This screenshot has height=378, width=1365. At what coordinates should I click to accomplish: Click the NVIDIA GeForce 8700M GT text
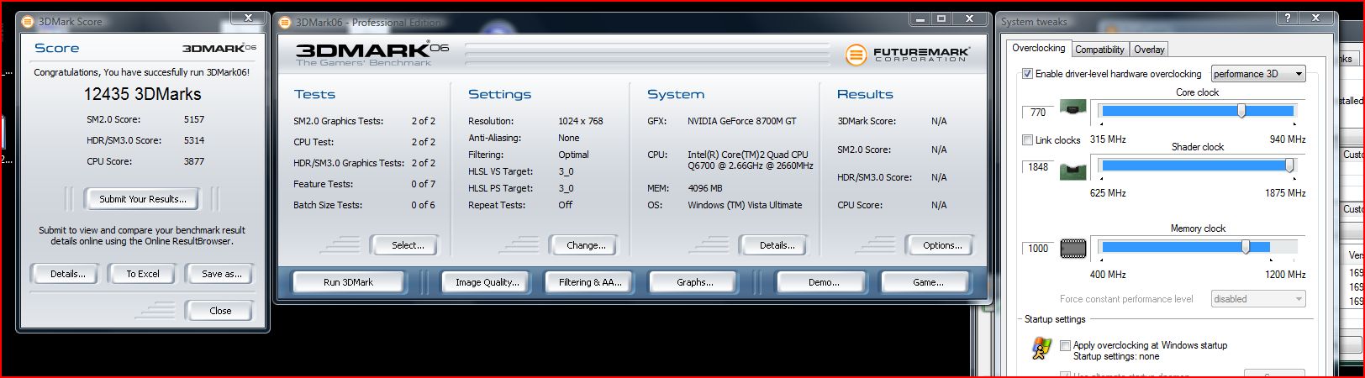point(742,122)
